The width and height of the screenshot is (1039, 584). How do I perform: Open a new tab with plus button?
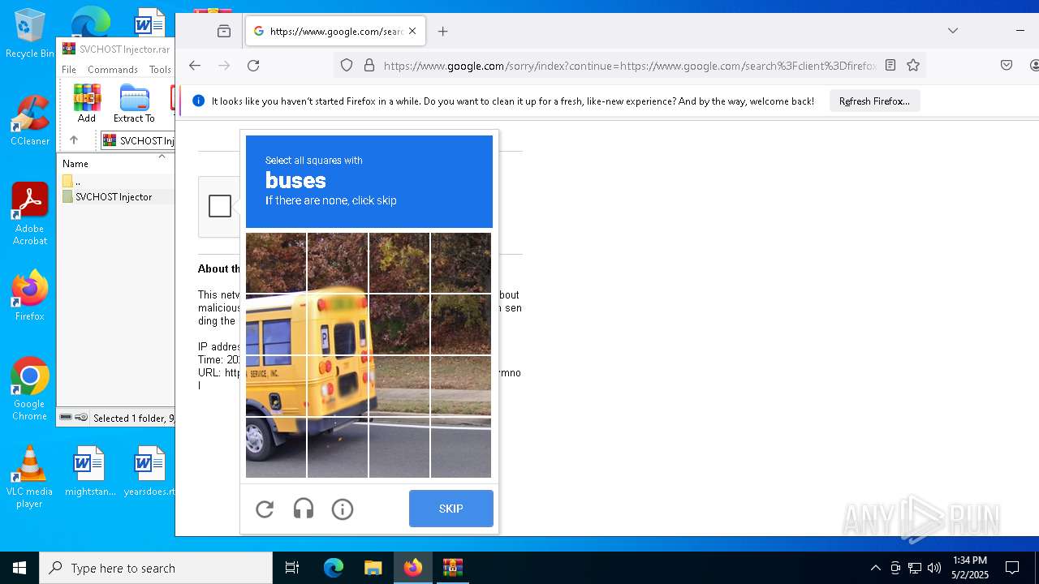442,32
